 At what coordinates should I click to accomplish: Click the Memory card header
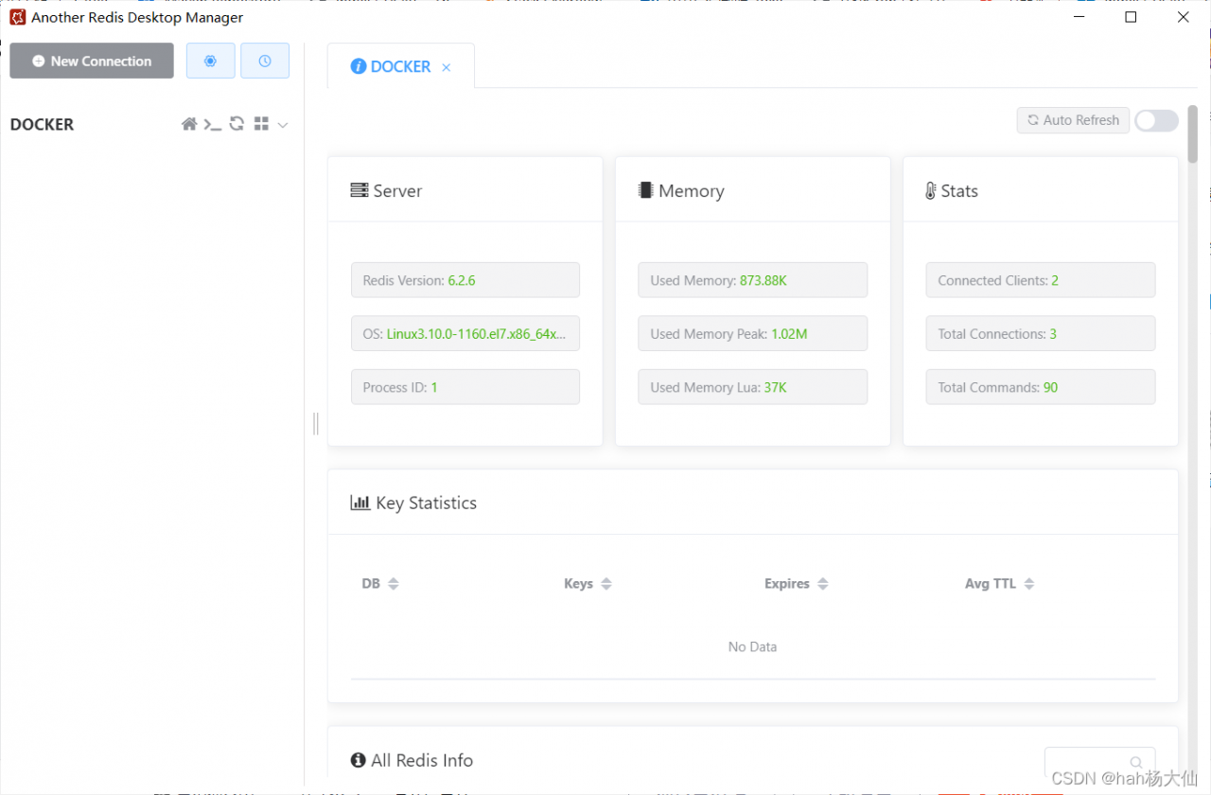pyautogui.click(x=753, y=190)
